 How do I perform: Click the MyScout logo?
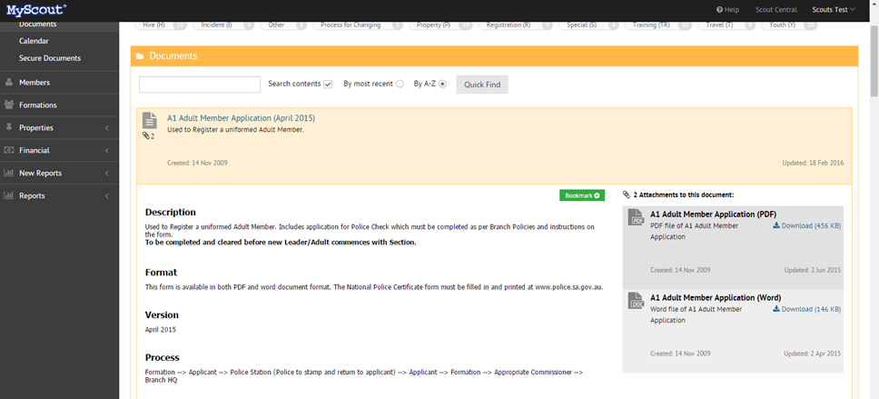point(37,9)
